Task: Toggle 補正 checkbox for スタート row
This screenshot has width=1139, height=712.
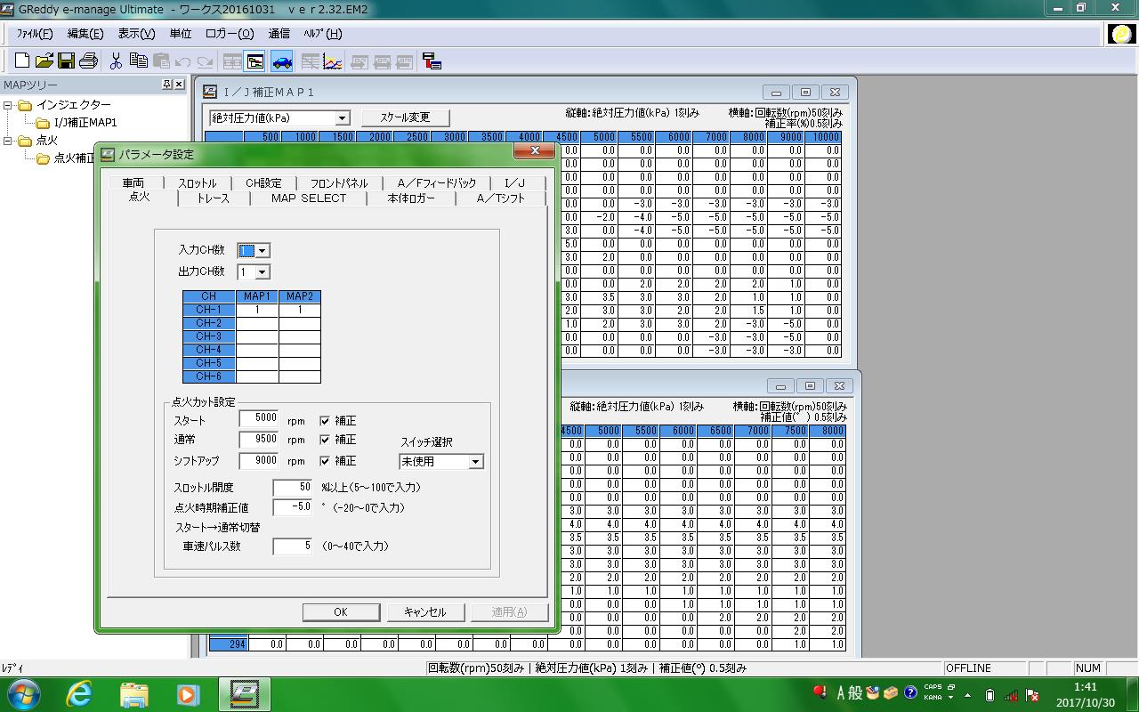Action: (325, 421)
